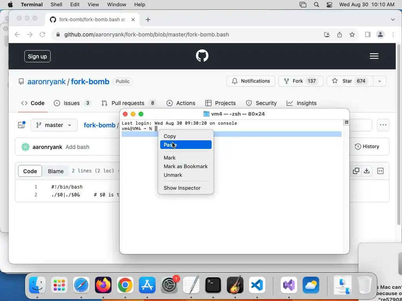Open the Shell menu in menu bar
This screenshot has width=402, height=301.
(x=56, y=5)
